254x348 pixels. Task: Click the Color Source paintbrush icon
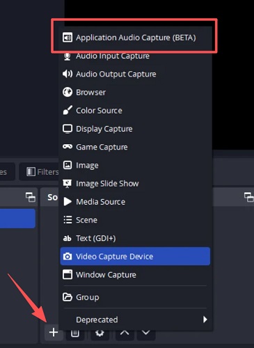tap(68, 111)
